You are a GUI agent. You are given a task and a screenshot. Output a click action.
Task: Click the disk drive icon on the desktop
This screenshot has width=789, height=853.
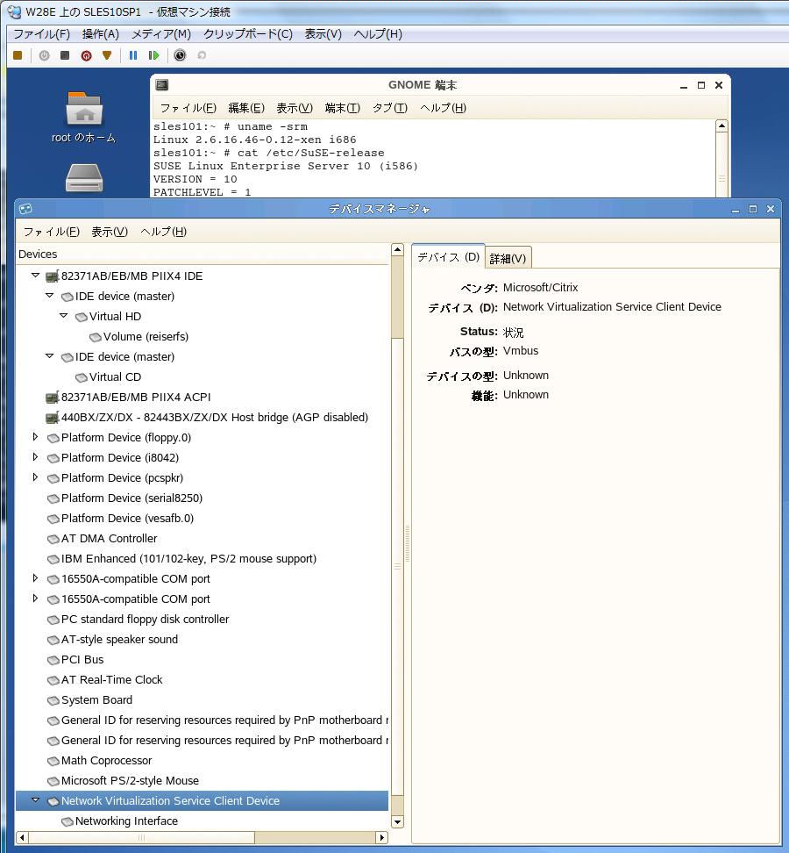pyautogui.click(x=83, y=178)
